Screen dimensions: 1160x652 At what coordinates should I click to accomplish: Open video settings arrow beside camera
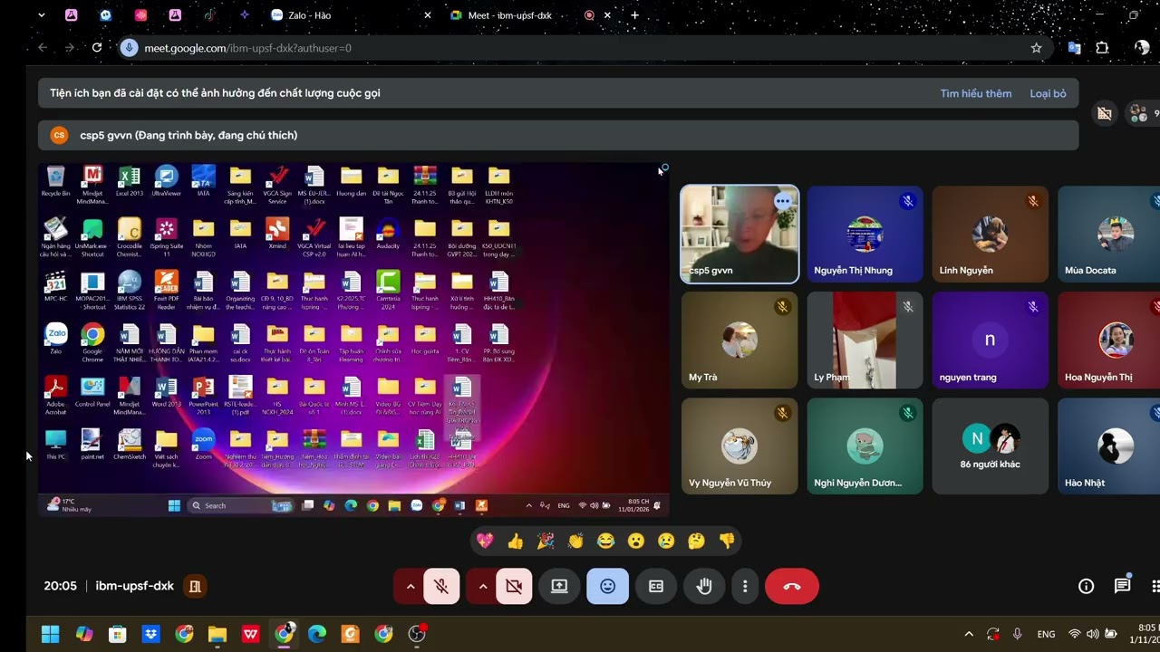coord(482,586)
